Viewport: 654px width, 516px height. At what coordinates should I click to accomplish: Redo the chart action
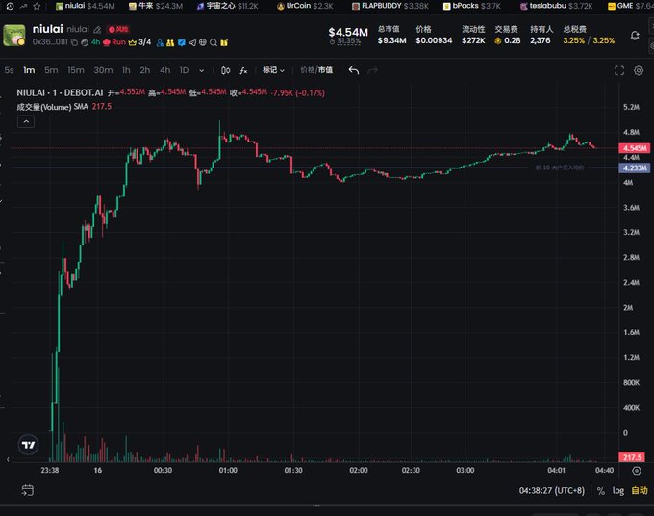pos(372,70)
